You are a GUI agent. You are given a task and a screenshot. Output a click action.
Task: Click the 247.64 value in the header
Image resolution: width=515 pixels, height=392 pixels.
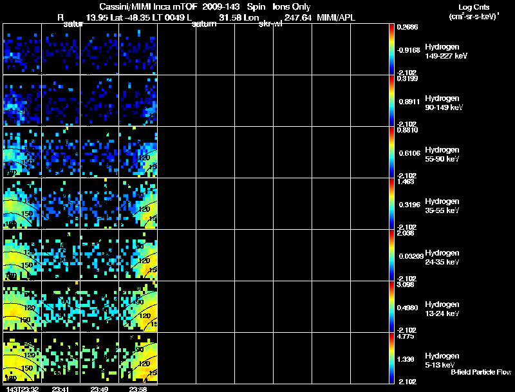point(298,17)
